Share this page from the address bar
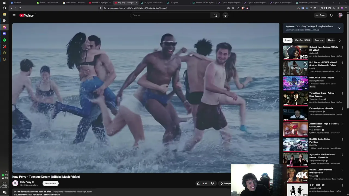 click(x=238, y=8)
